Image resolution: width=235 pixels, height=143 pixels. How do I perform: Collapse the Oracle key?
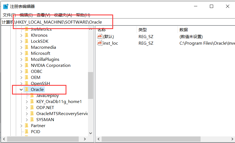coord(21,90)
